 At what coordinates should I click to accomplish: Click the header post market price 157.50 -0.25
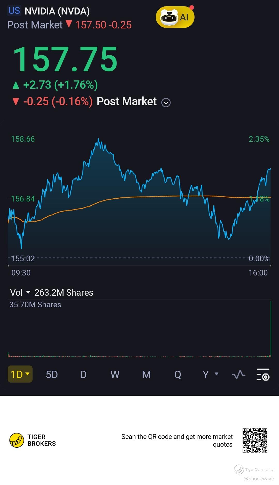[x=103, y=25]
